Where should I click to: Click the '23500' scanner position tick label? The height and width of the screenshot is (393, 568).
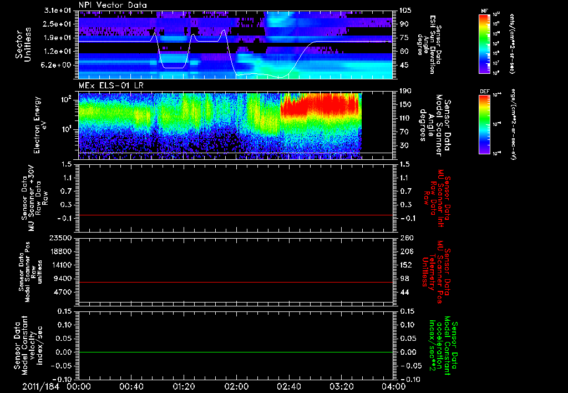[x=60, y=238]
